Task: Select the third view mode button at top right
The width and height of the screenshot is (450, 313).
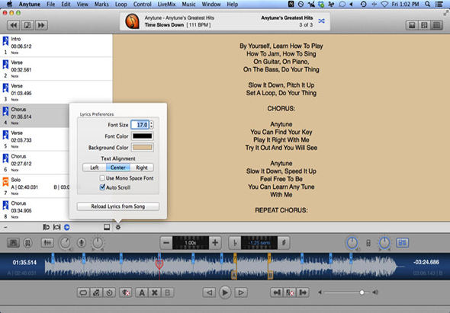Action: pos(436,25)
